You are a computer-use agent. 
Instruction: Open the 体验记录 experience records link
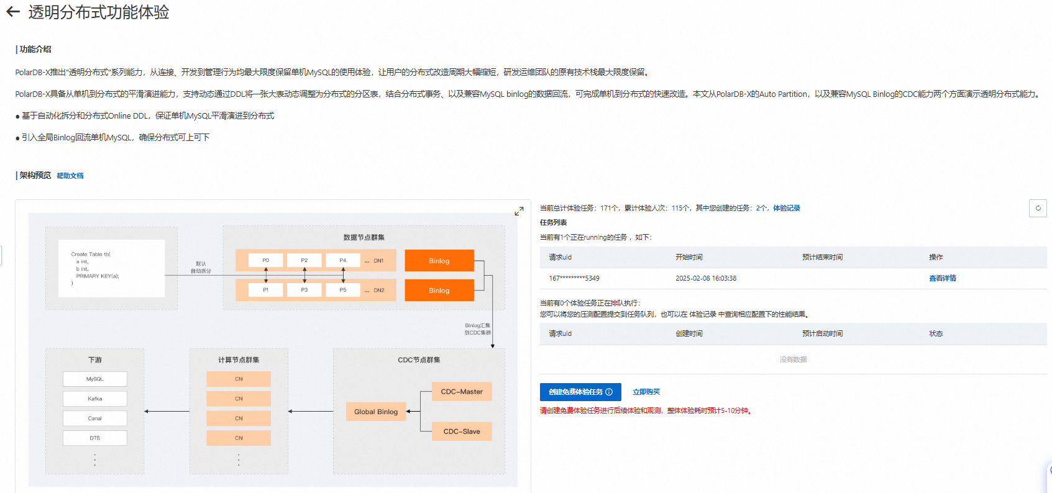pos(787,208)
